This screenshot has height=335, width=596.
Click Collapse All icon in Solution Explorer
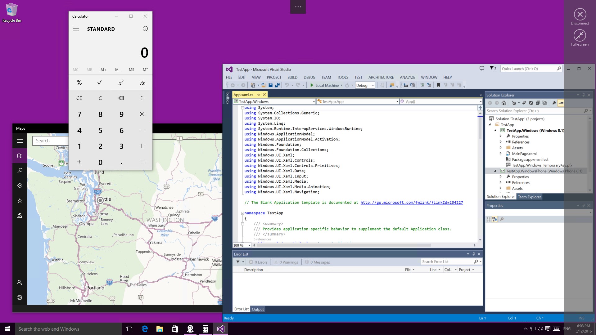(538, 103)
